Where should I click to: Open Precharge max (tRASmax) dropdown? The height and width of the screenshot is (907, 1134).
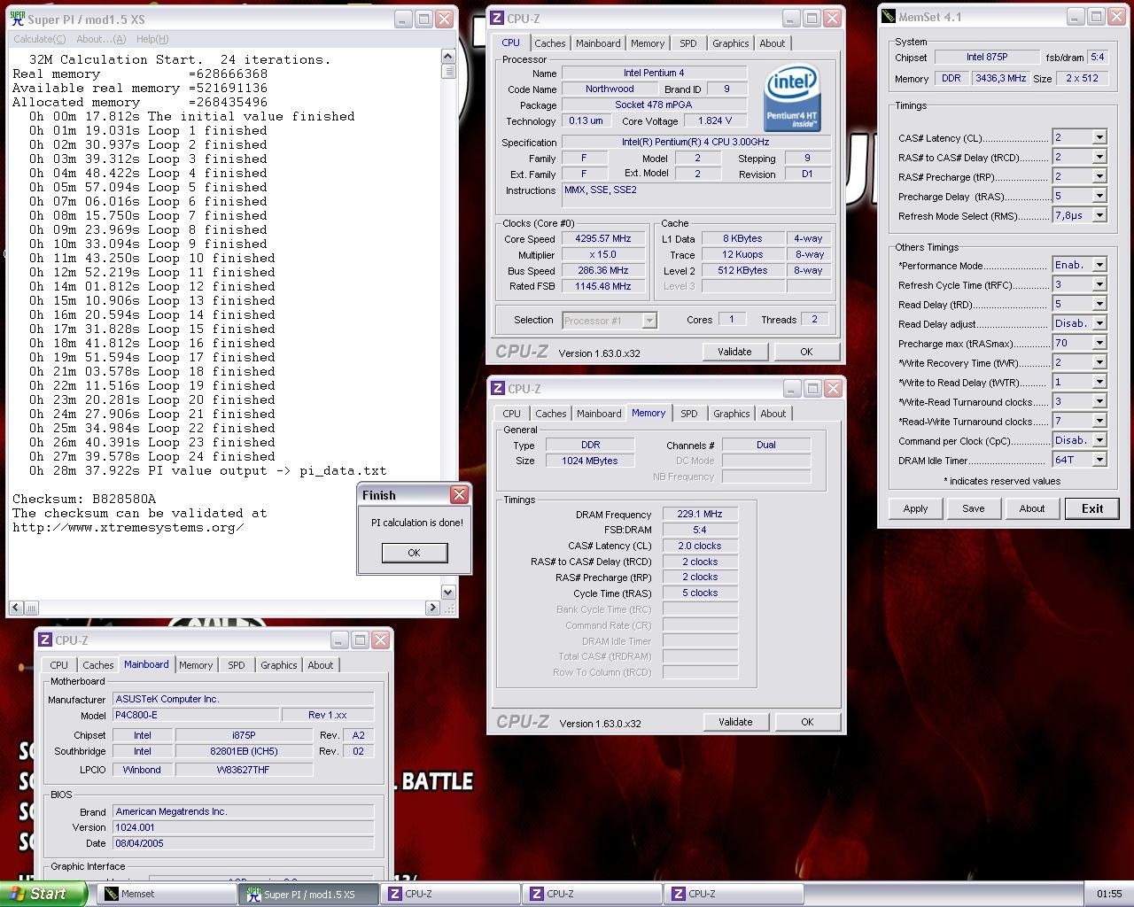pos(1099,343)
